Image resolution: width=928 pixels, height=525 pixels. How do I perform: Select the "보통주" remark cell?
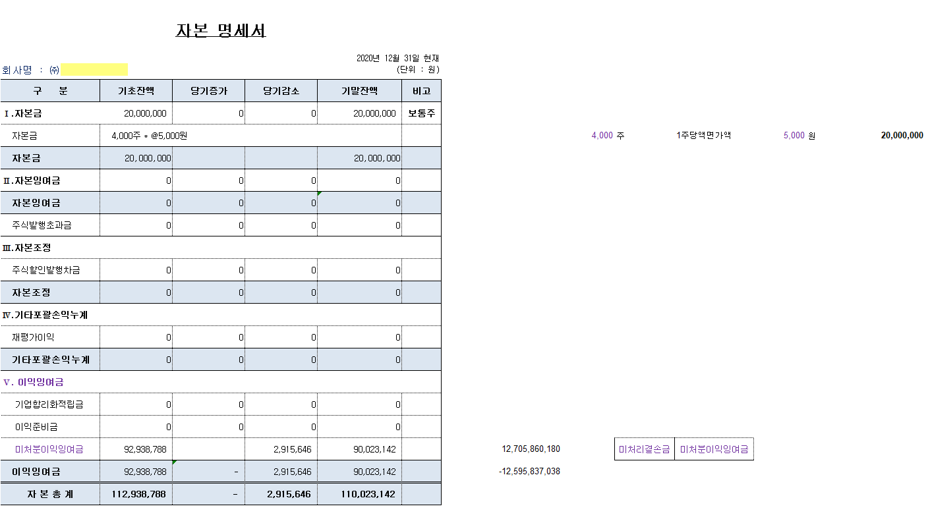421,113
